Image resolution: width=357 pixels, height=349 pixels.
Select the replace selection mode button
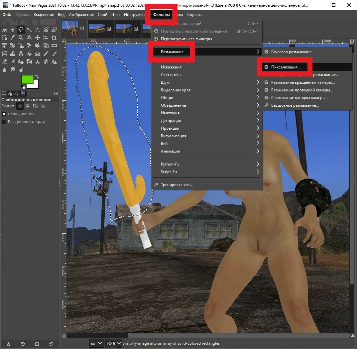20,106
